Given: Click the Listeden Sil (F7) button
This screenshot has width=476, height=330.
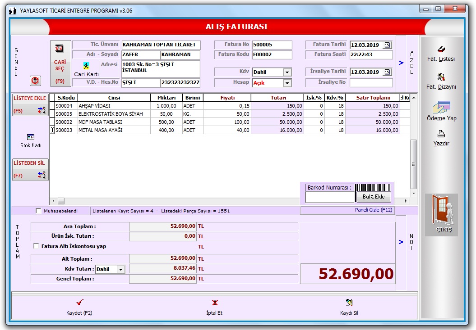Looking at the screenshot, I should 30,169.
